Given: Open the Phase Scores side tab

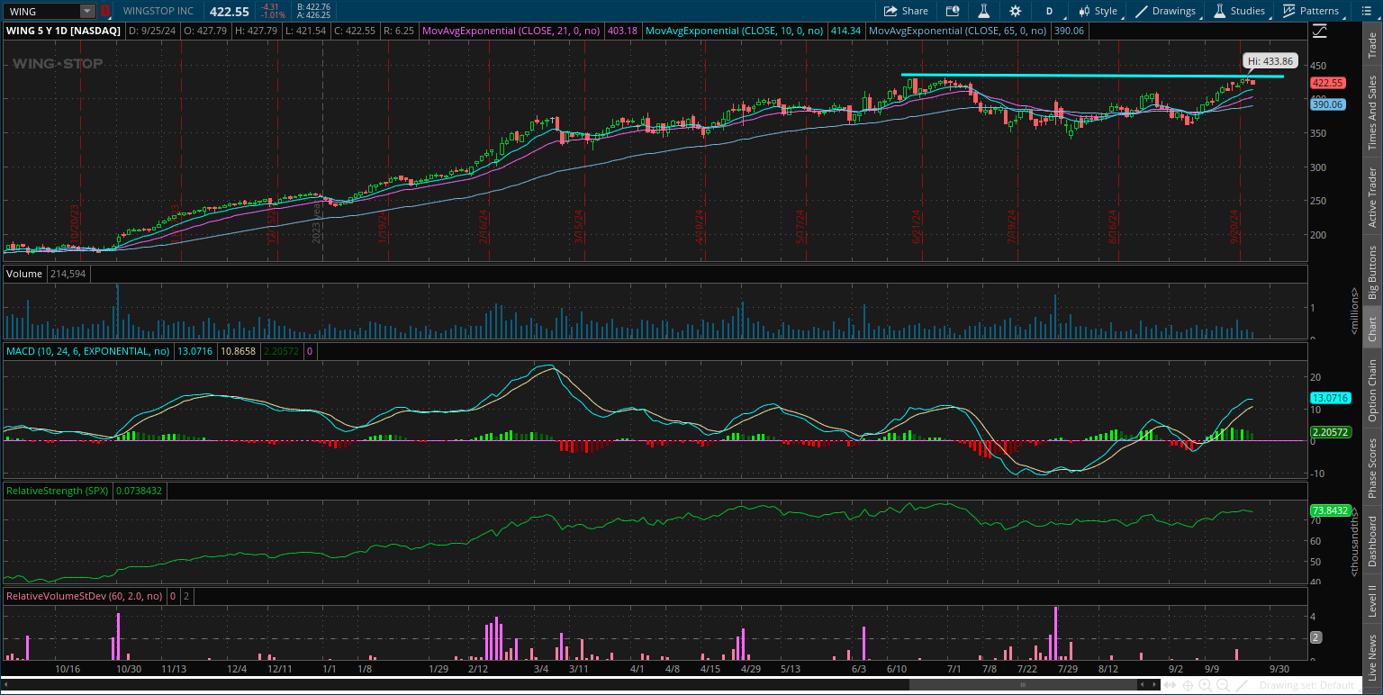Looking at the screenshot, I should pyautogui.click(x=1372, y=467).
